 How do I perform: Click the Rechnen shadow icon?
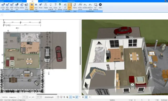[x=36, y=7]
